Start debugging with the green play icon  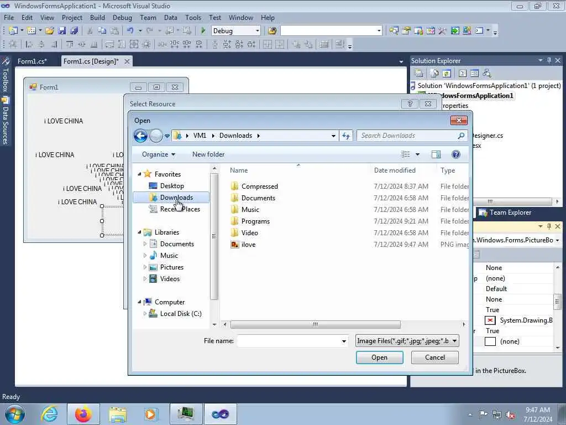pyautogui.click(x=203, y=31)
